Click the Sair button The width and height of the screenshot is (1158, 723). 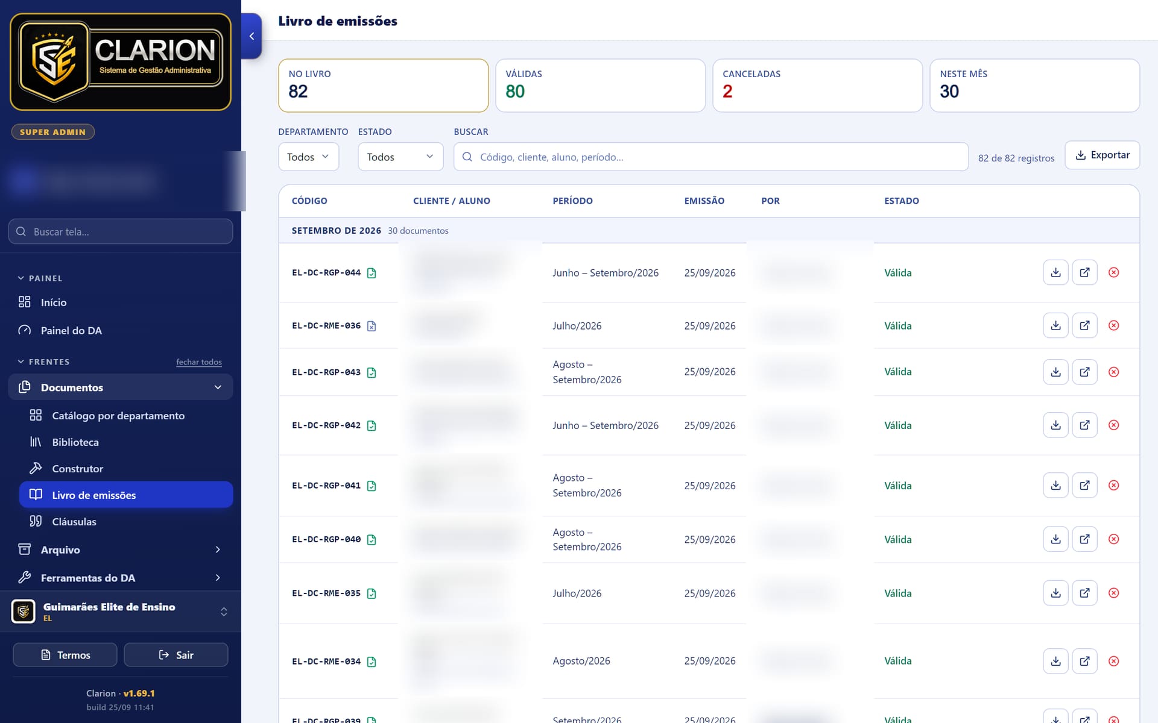click(x=176, y=655)
